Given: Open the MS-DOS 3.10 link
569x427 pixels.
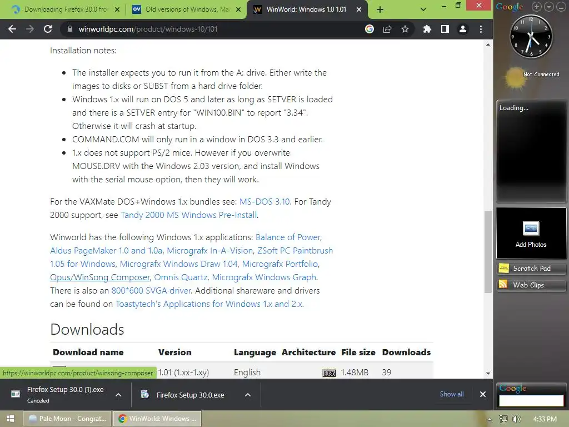Looking at the screenshot, I should click(264, 201).
